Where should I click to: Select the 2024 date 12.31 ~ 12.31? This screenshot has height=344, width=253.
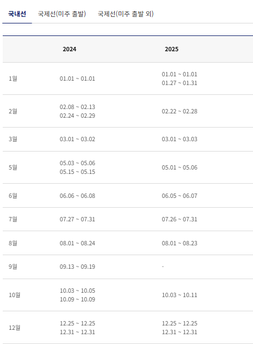click(77, 332)
